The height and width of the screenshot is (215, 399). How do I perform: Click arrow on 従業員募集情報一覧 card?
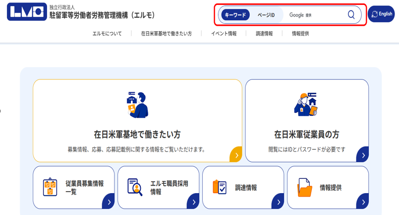click(109, 202)
